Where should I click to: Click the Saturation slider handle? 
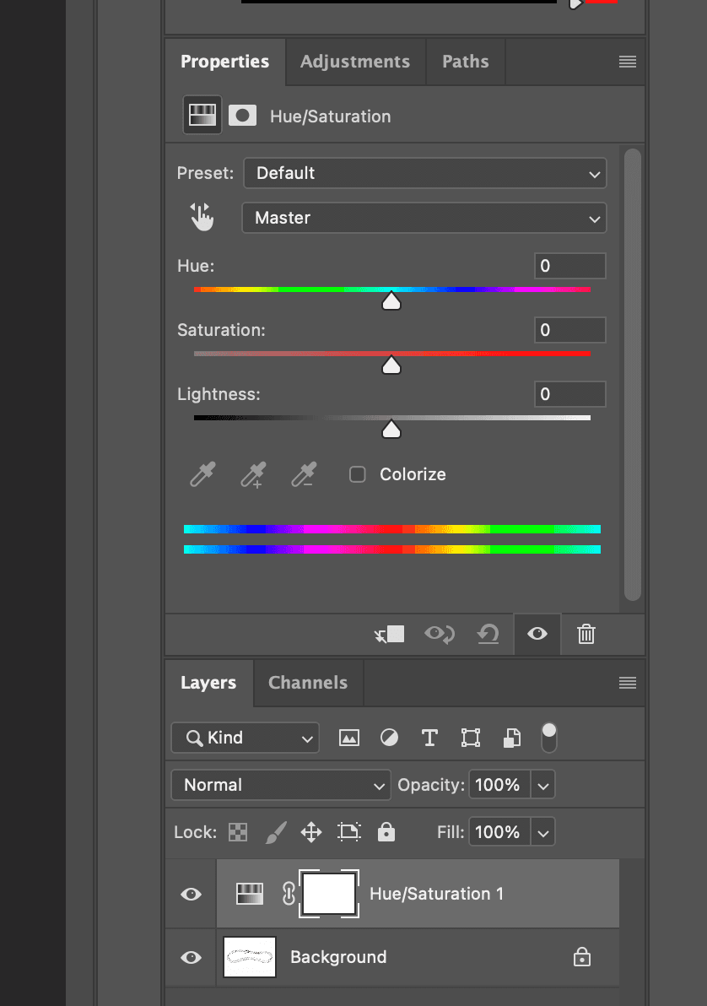click(391, 365)
